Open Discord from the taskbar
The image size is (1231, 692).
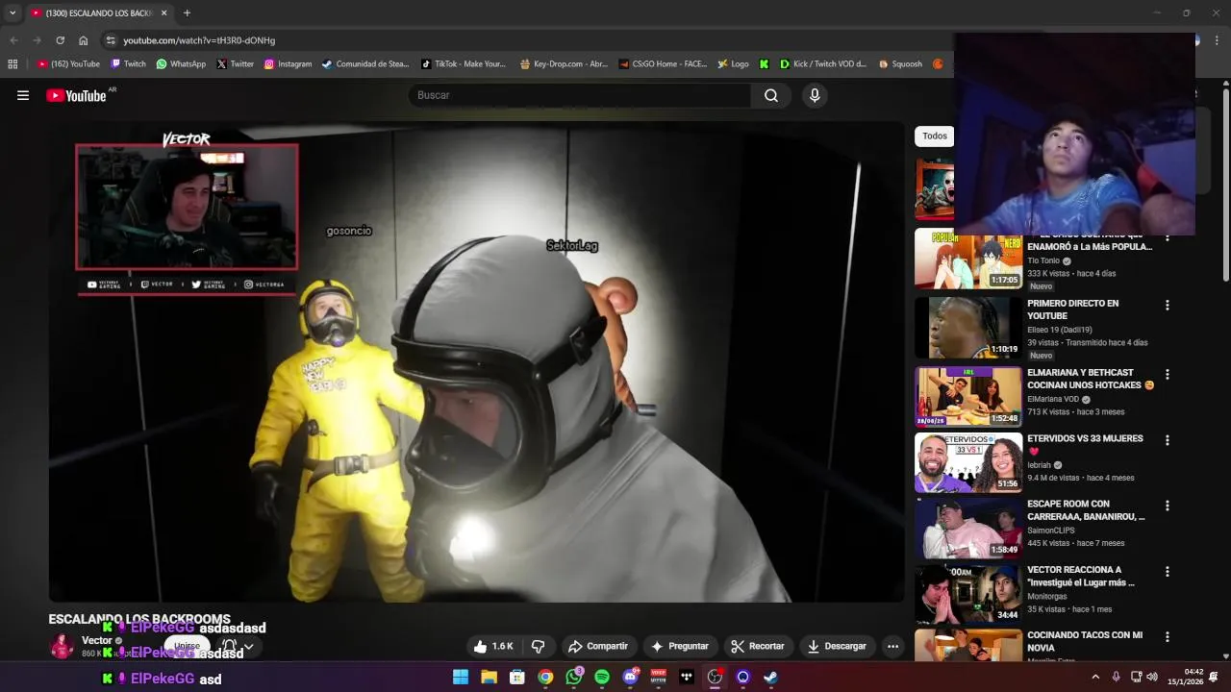tap(631, 677)
